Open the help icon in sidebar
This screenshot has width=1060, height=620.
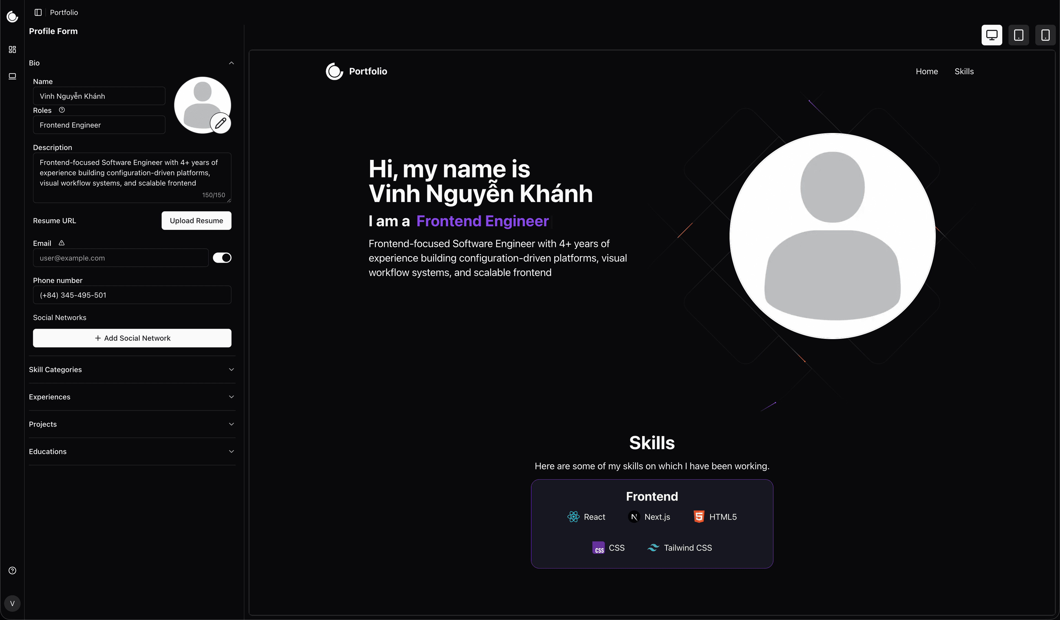12,570
